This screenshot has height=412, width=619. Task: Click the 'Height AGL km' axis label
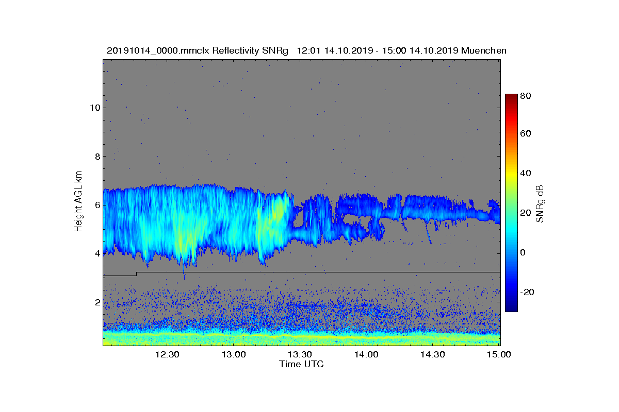click(78, 202)
